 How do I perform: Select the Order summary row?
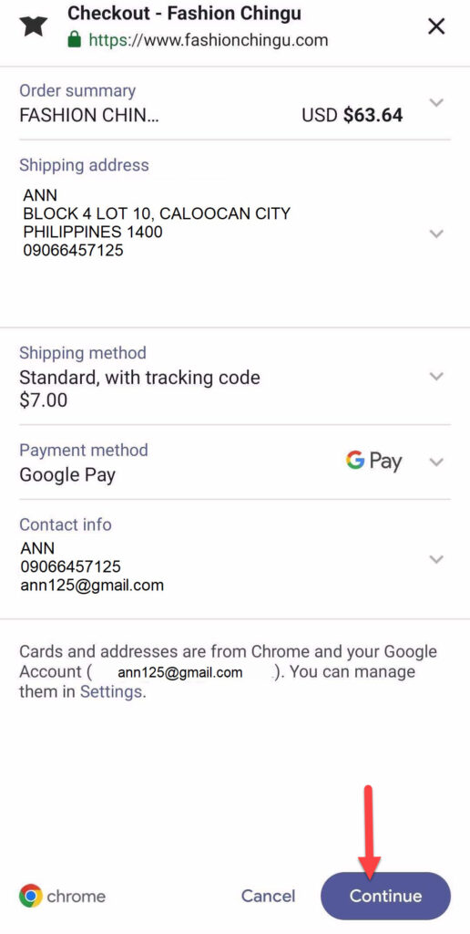coord(235,103)
